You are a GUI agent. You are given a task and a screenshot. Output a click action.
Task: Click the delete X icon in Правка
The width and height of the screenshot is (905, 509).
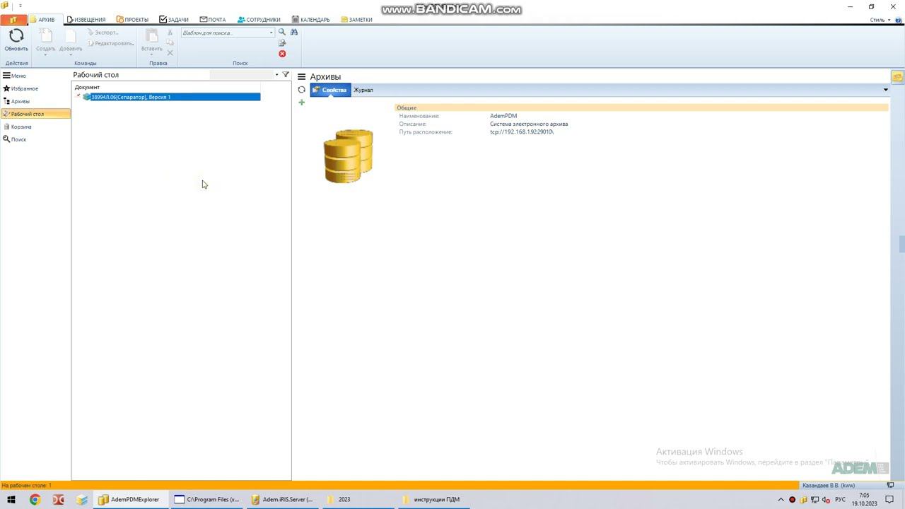[x=170, y=53]
